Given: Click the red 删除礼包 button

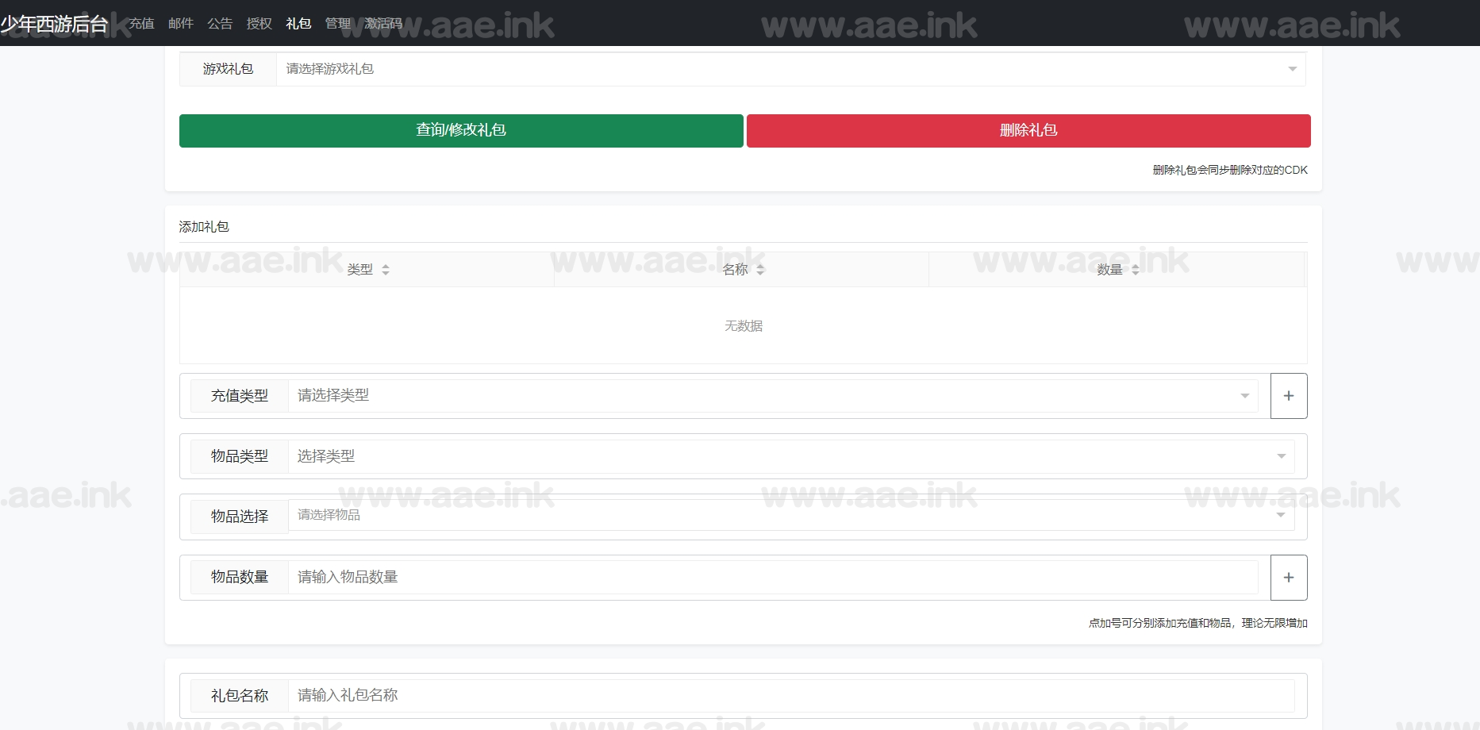Looking at the screenshot, I should tap(1028, 131).
